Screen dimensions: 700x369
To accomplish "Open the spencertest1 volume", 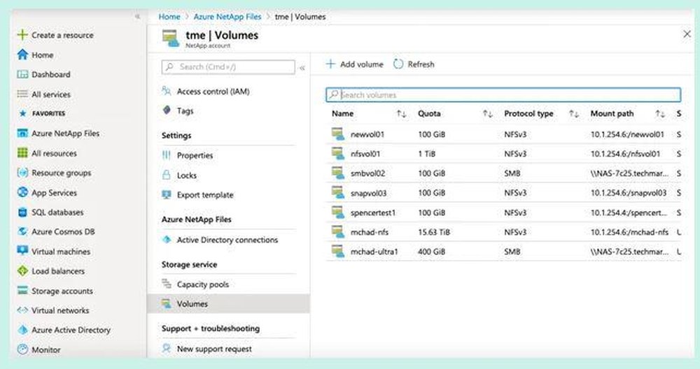I will tap(373, 212).
